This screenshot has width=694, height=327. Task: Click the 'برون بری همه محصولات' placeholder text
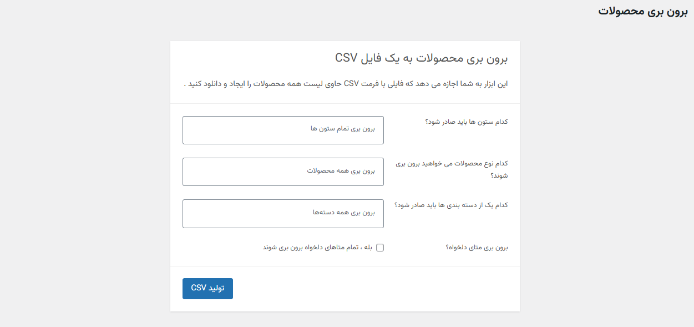[x=341, y=170]
